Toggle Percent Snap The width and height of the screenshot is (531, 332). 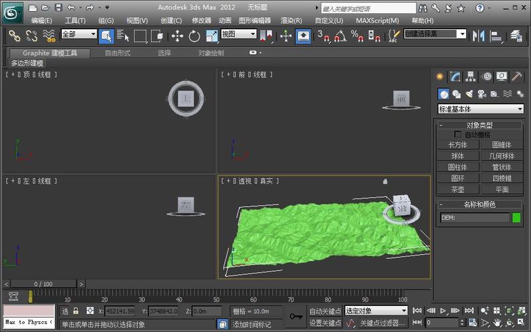coord(357,36)
